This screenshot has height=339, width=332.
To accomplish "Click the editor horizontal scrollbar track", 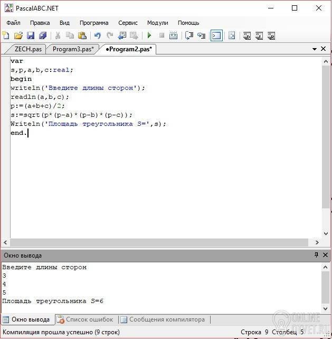I will click(159, 242).
